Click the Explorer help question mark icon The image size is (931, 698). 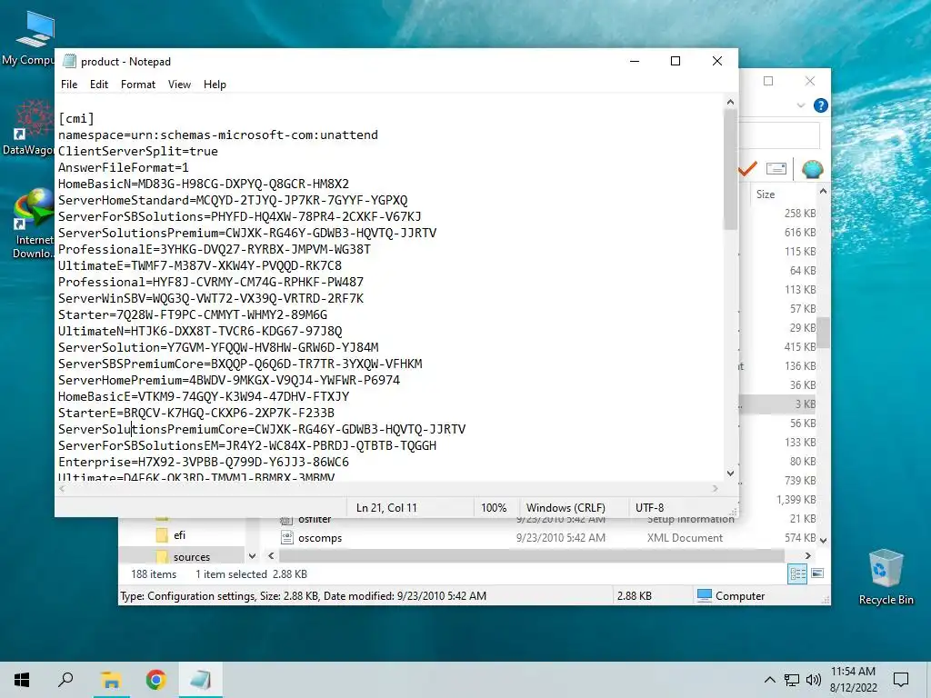point(821,105)
